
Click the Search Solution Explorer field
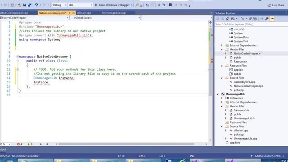[x=251, y=24]
